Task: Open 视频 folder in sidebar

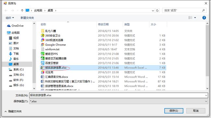Action: point(14,38)
